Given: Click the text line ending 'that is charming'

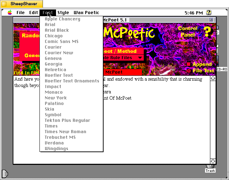Looking at the screenshot, I should [153, 79].
